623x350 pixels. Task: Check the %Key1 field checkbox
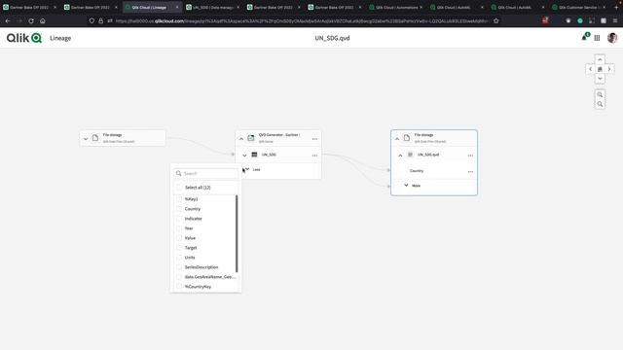179,198
